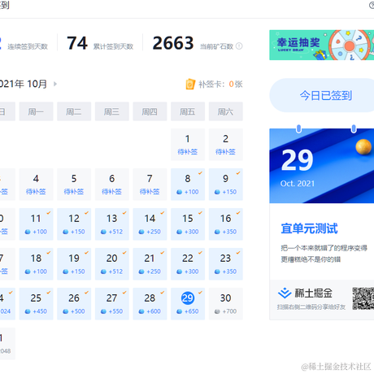The height and width of the screenshot is (374, 374).
Task: Select October 18 calendar cell
Action: tap(36, 264)
